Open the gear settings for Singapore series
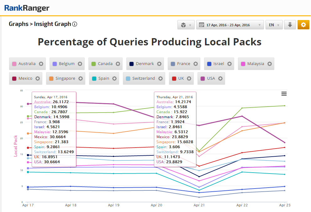The width and height of the screenshot is (311, 212). [81, 78]
